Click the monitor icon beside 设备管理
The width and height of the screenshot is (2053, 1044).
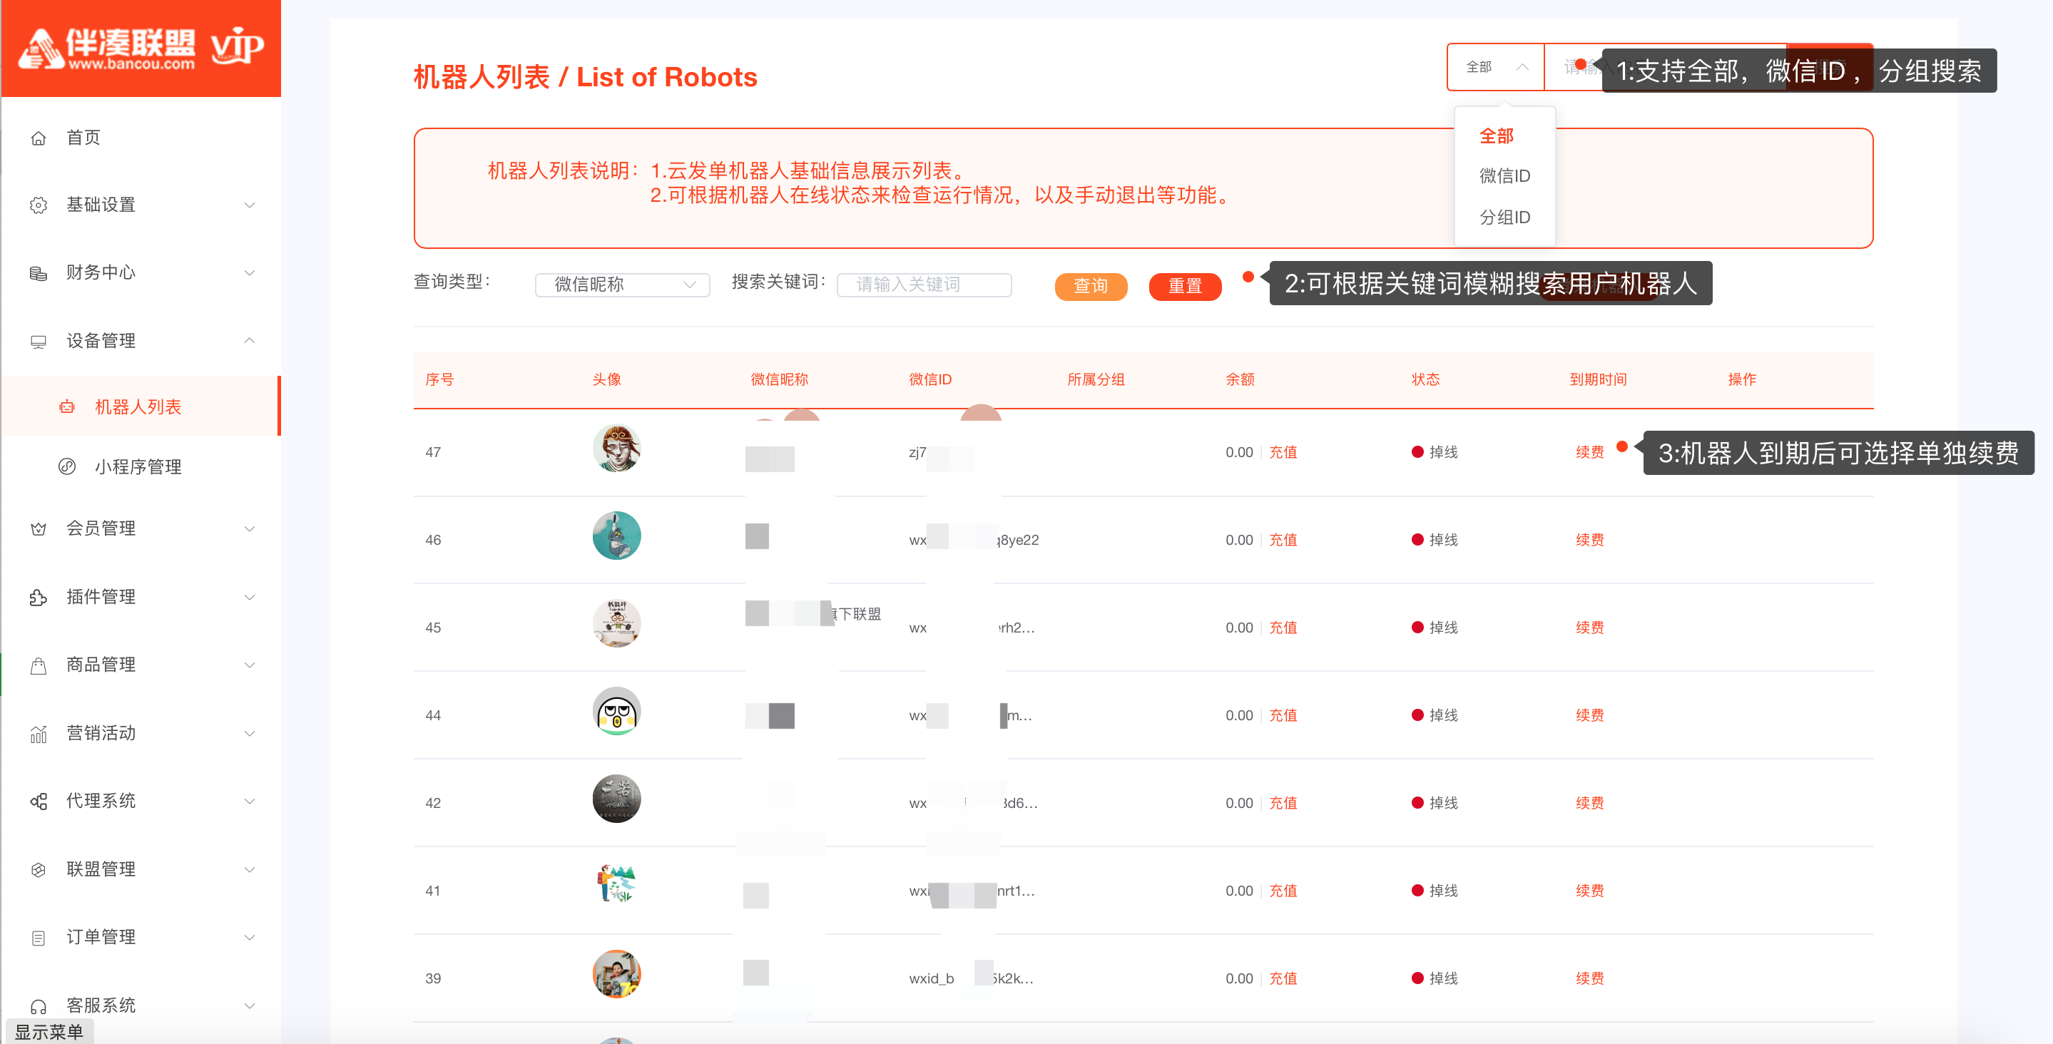tap(39, 342)
